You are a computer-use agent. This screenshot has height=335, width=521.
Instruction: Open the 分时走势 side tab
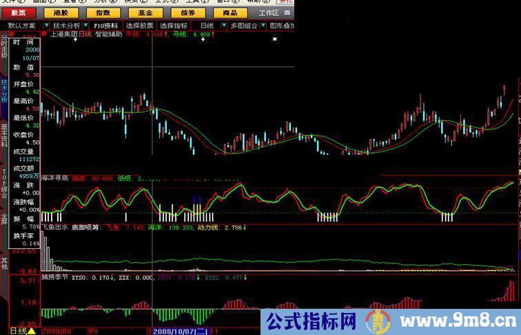point(4,47)
